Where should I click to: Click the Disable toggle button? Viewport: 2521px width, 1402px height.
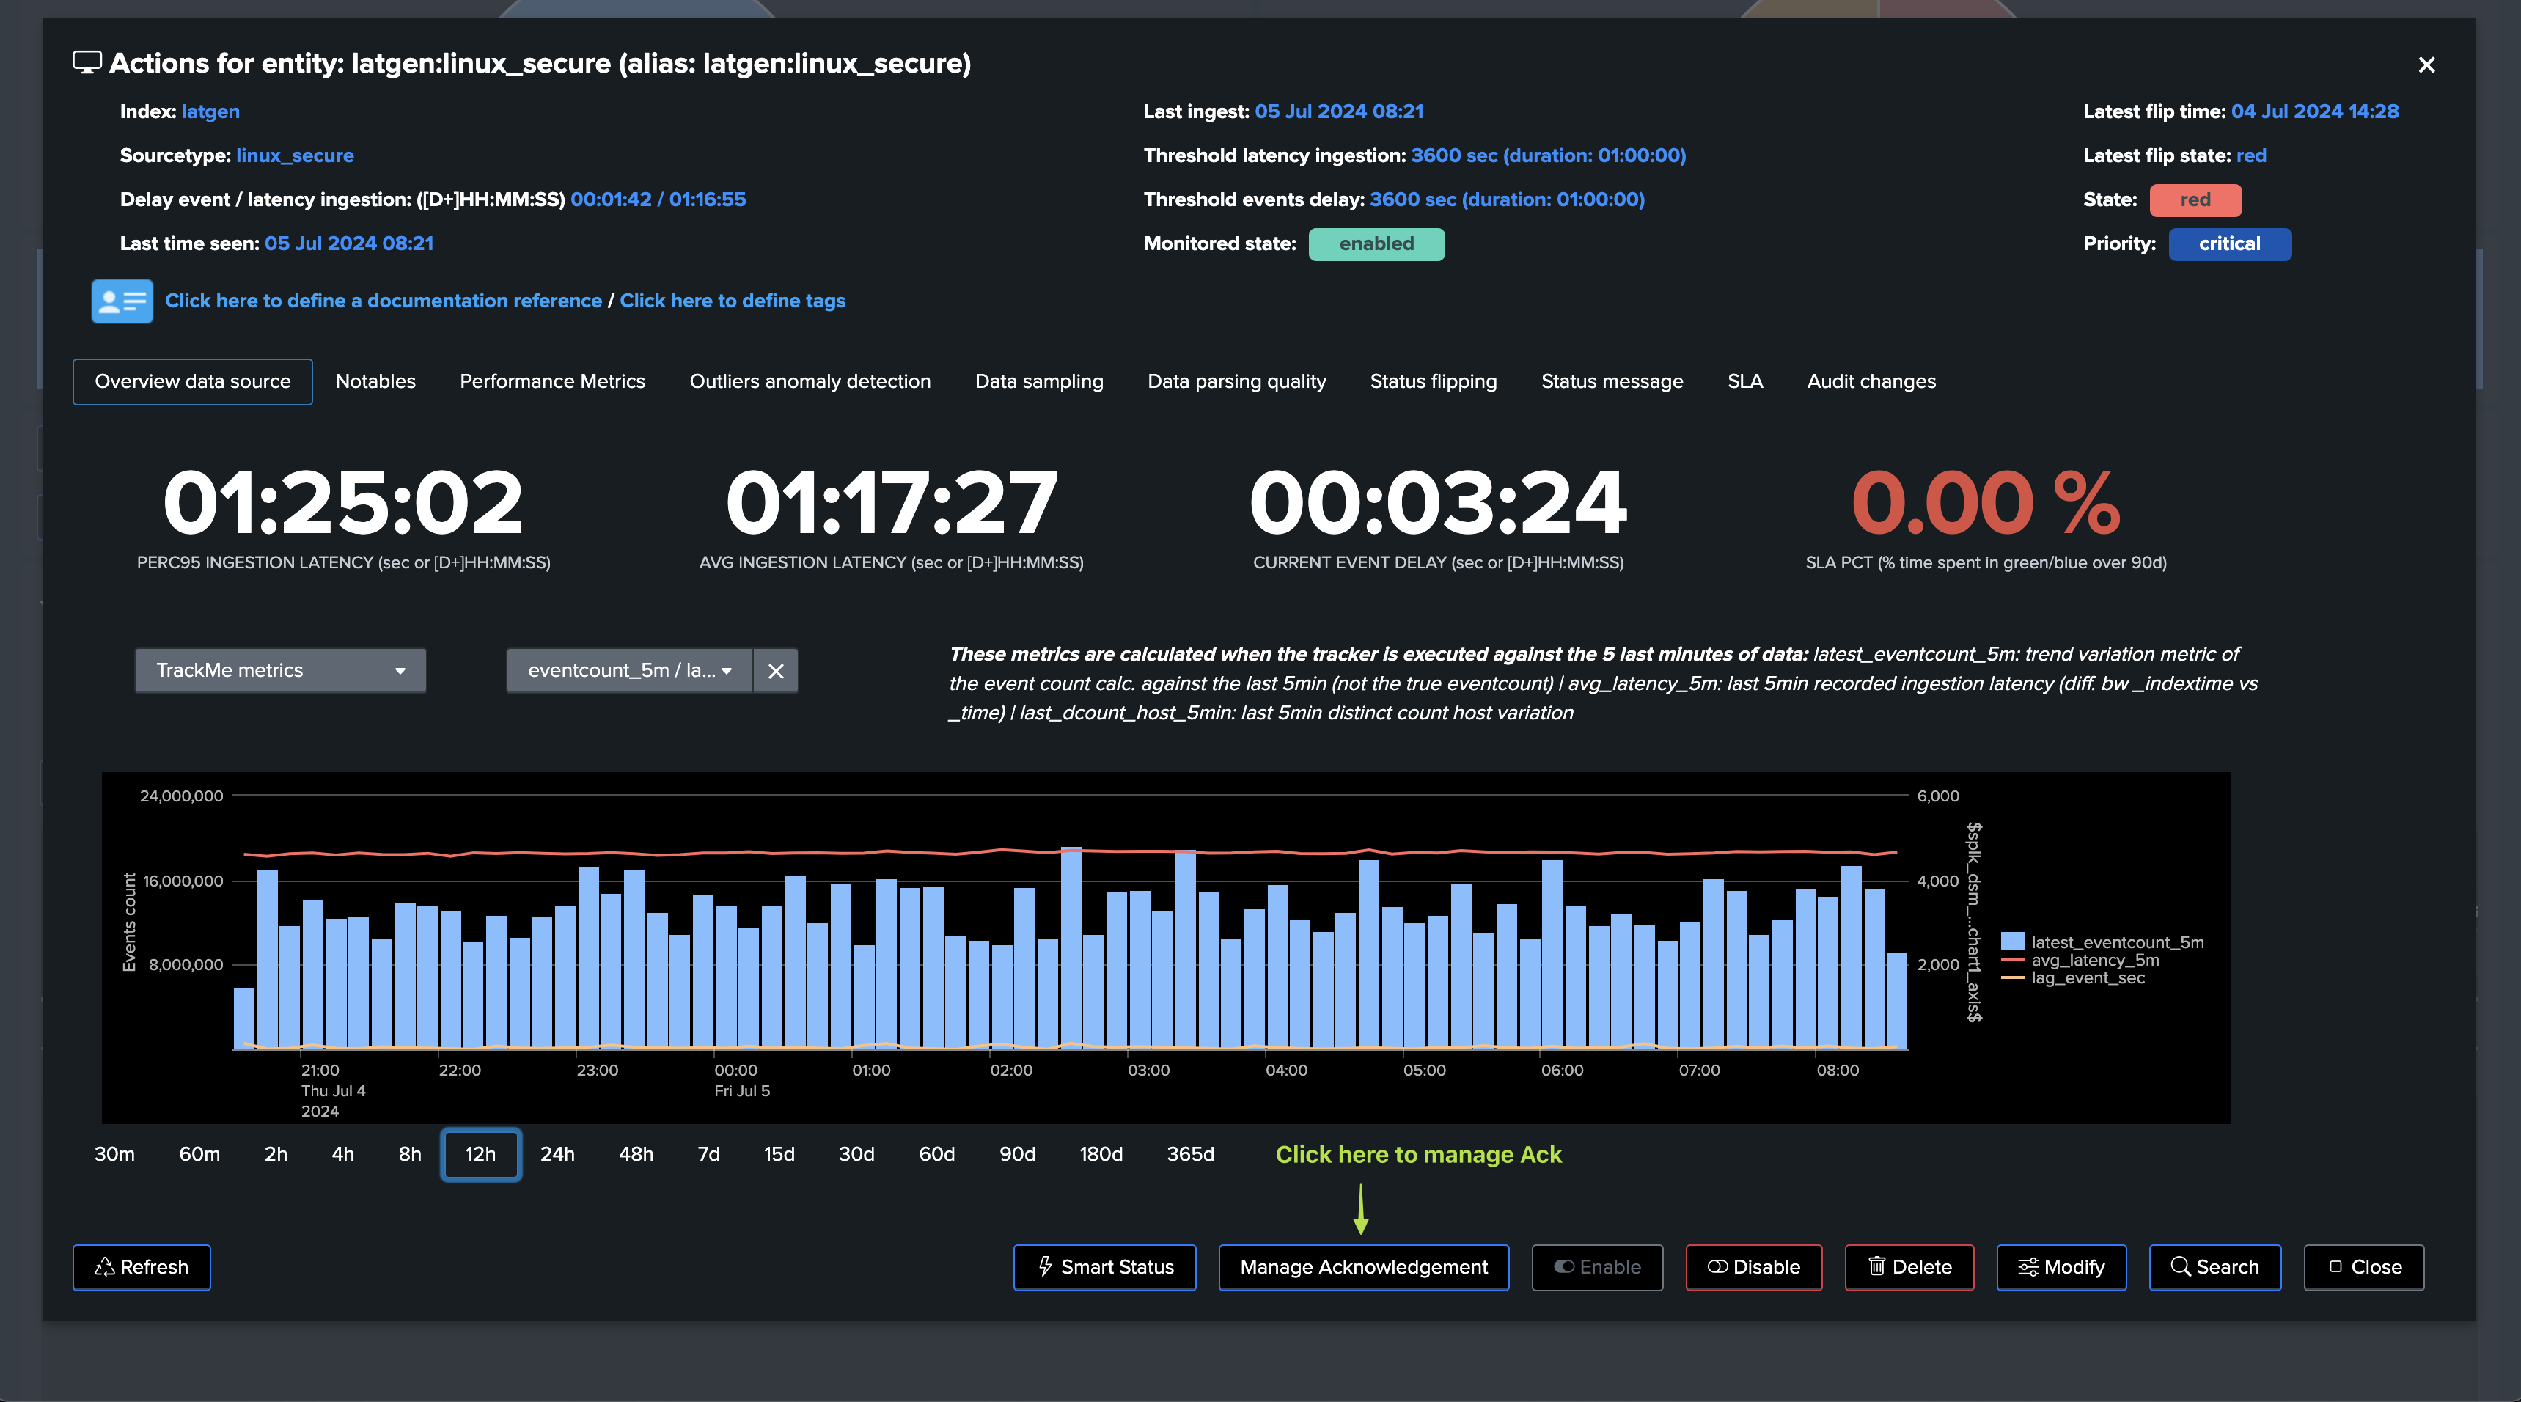pos(1753,1267)
